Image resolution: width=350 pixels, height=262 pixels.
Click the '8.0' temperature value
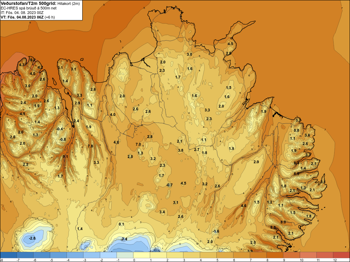[x=283, y=222]
